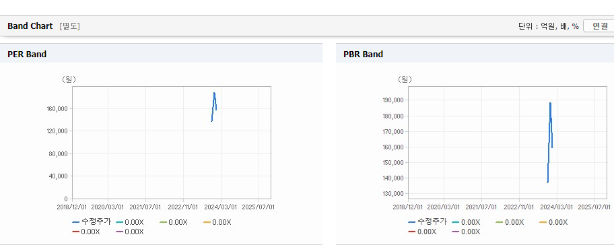
Task: Click the 2020/03/01 date label in PER Band
Action: pyautogui.click(x=107, y=207)
